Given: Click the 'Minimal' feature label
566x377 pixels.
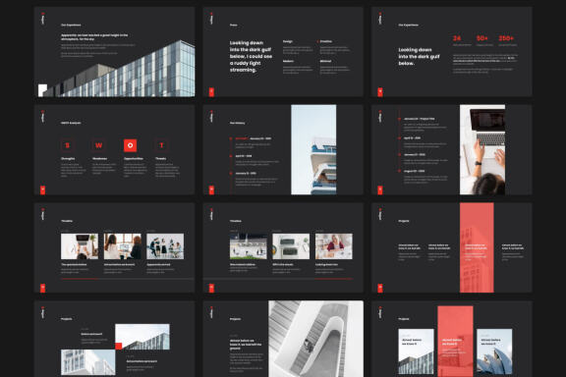Looking at the screenshot, I should [x=325, y=61].
